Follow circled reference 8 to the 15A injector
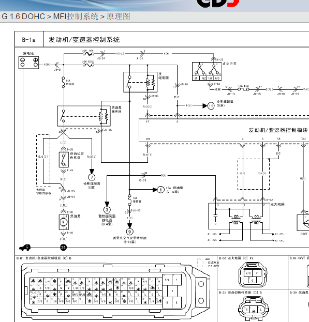 tap(161, 190)
